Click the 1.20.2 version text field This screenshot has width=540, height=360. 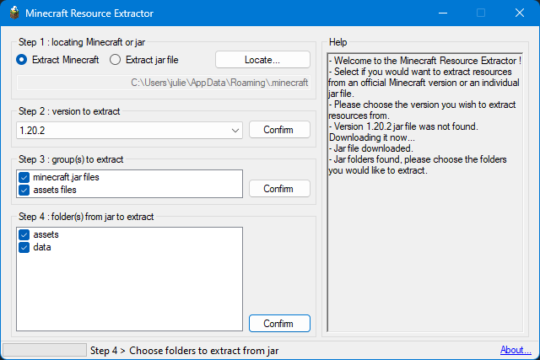point(118,130)
